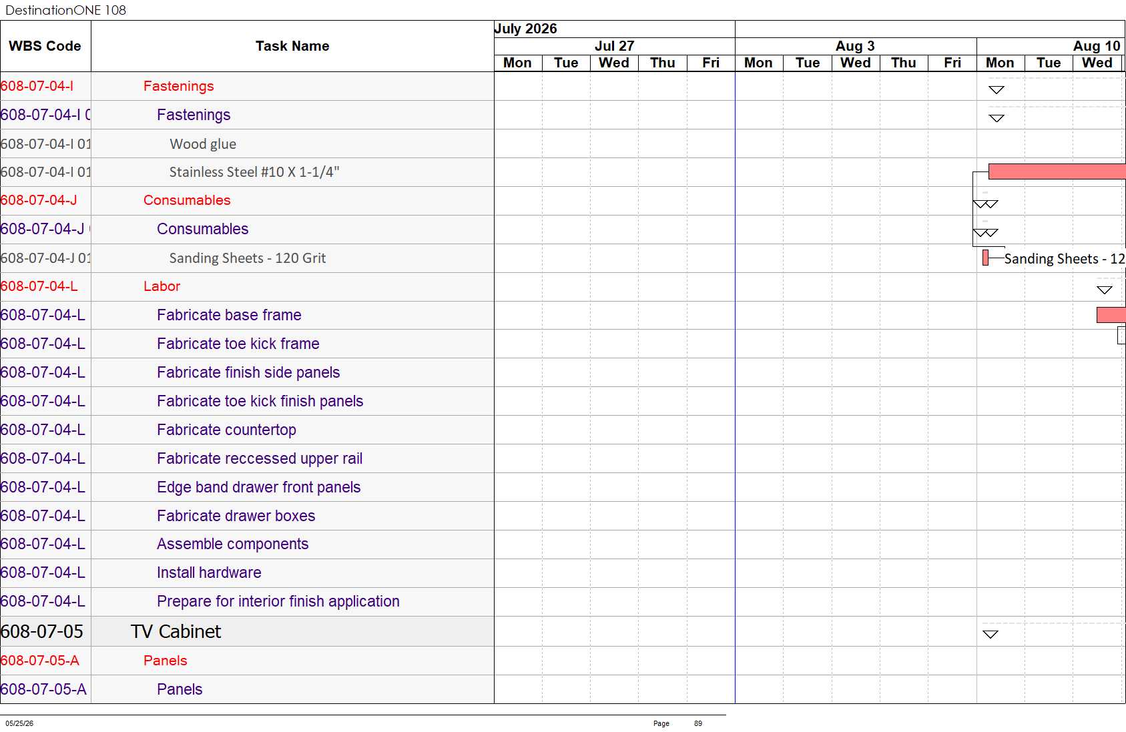Click the Labor summary triangle marker
Viewport: 1126px width, 732px height.
tap(1104, 290)
